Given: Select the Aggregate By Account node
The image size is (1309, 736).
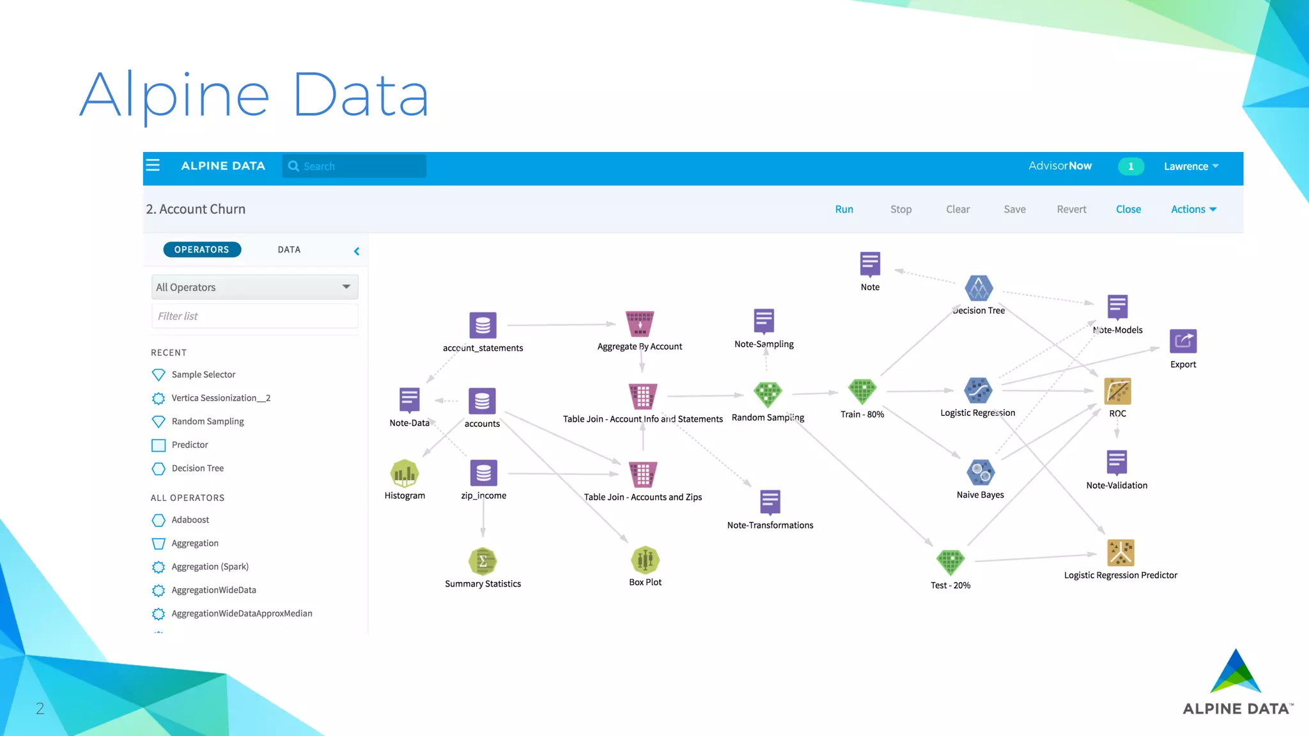Looking at the screenshot, I should [640, 324].
